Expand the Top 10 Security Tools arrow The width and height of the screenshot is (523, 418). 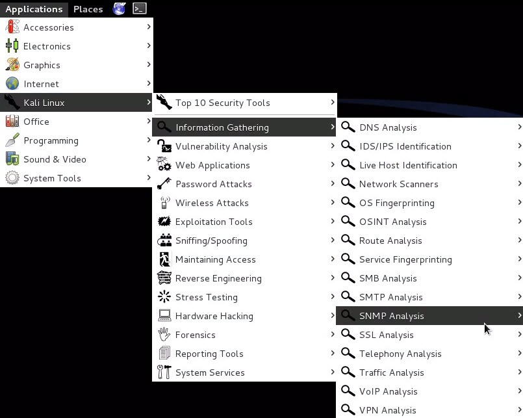[x=333, y=102]
